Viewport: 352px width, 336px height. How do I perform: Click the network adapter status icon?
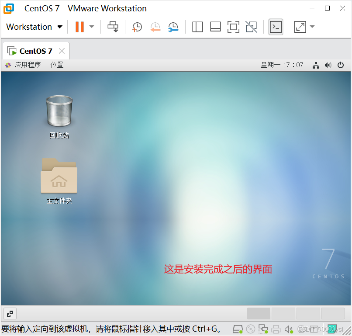263,329
